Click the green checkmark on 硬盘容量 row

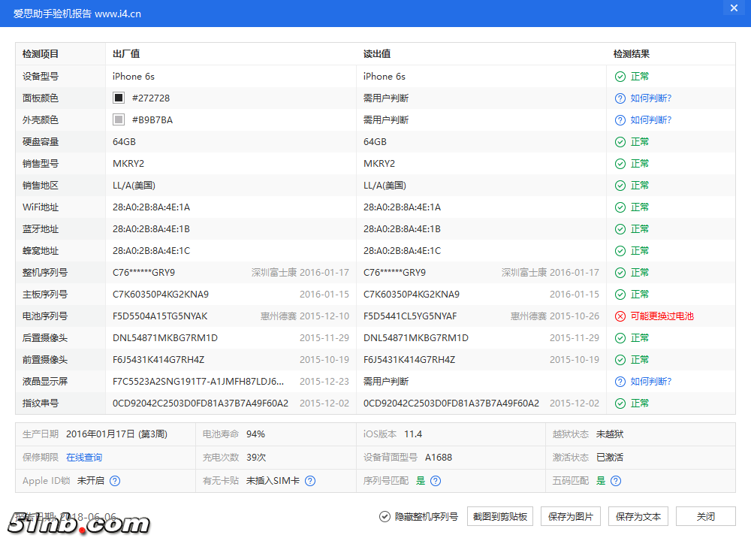click(x=620, y=141)
